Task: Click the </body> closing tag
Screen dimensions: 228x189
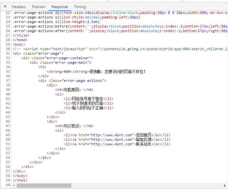Action: (20, 176)
